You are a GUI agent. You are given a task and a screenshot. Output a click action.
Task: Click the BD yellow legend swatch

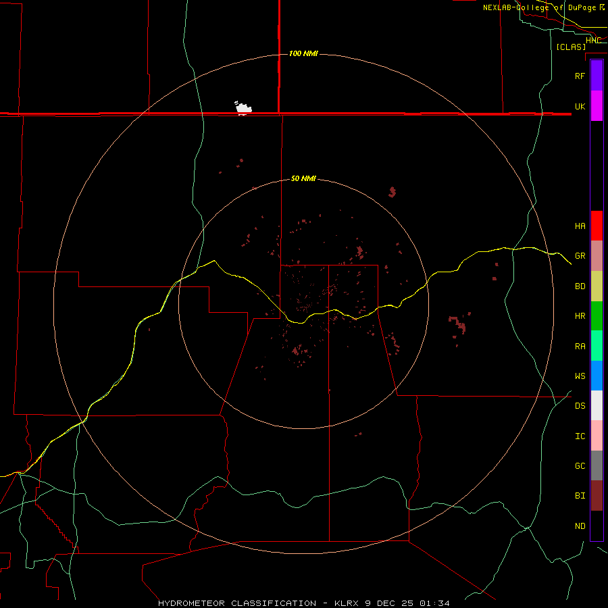click(x=597, y=286)
